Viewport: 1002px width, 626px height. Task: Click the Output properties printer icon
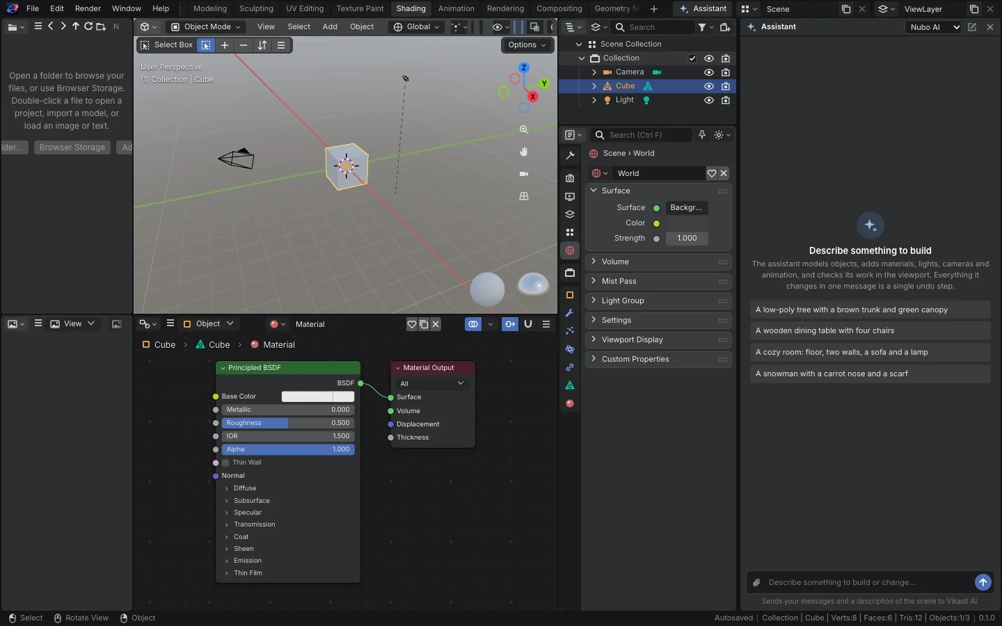coord(570,197)
